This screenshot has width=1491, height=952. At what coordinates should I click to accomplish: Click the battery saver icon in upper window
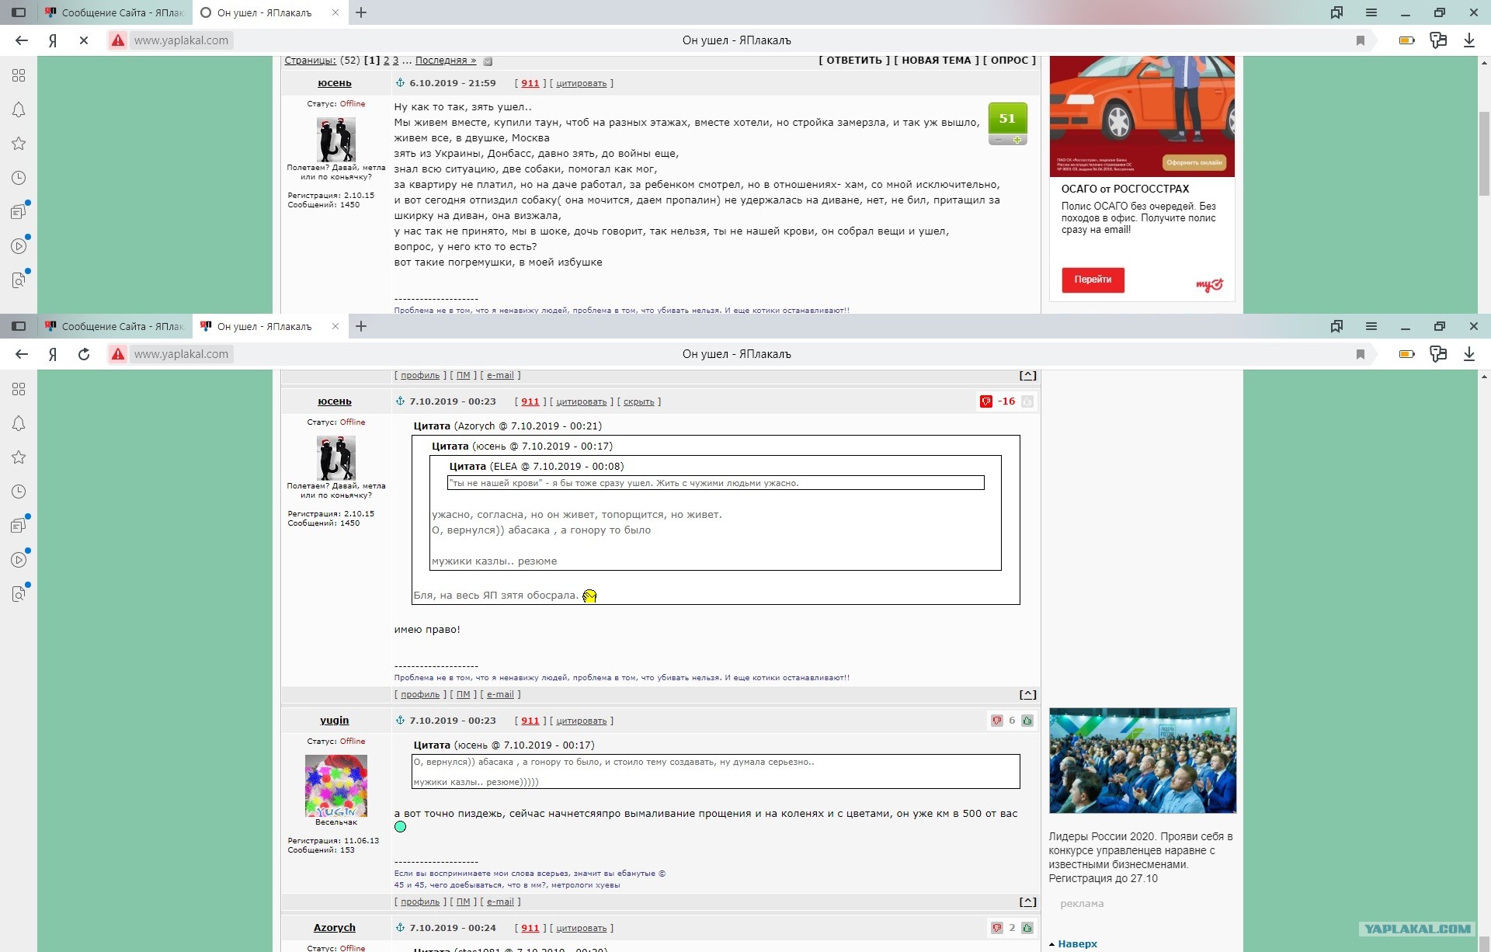(x=1406, y=40)
